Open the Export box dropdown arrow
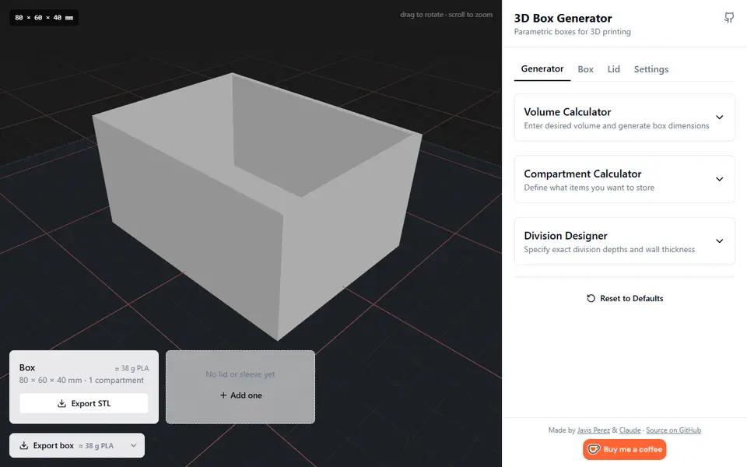This screenshot has height=467, width=747. click(133, 445)
